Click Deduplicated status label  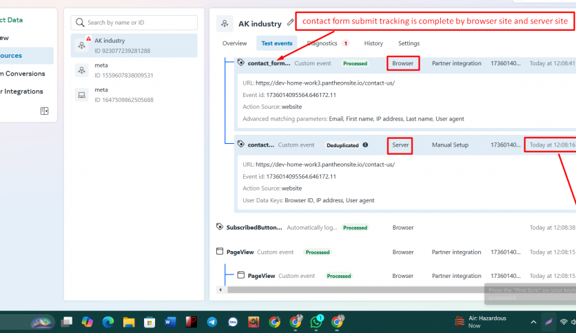pos(342,145)
